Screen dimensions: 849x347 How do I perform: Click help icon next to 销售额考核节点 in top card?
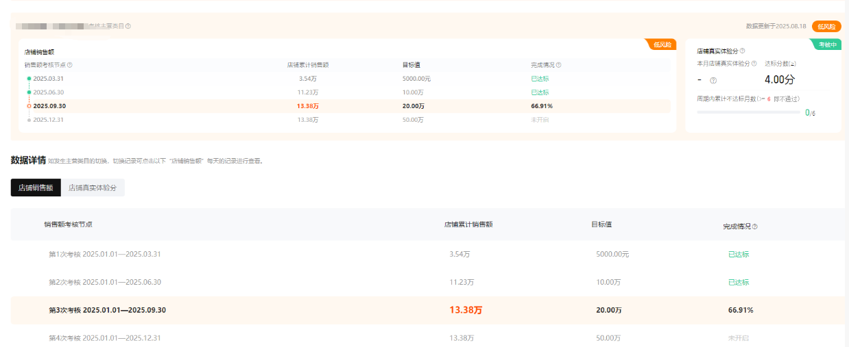70,65
